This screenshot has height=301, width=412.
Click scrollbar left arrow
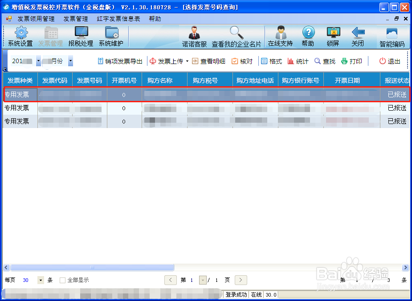point(6,268)
